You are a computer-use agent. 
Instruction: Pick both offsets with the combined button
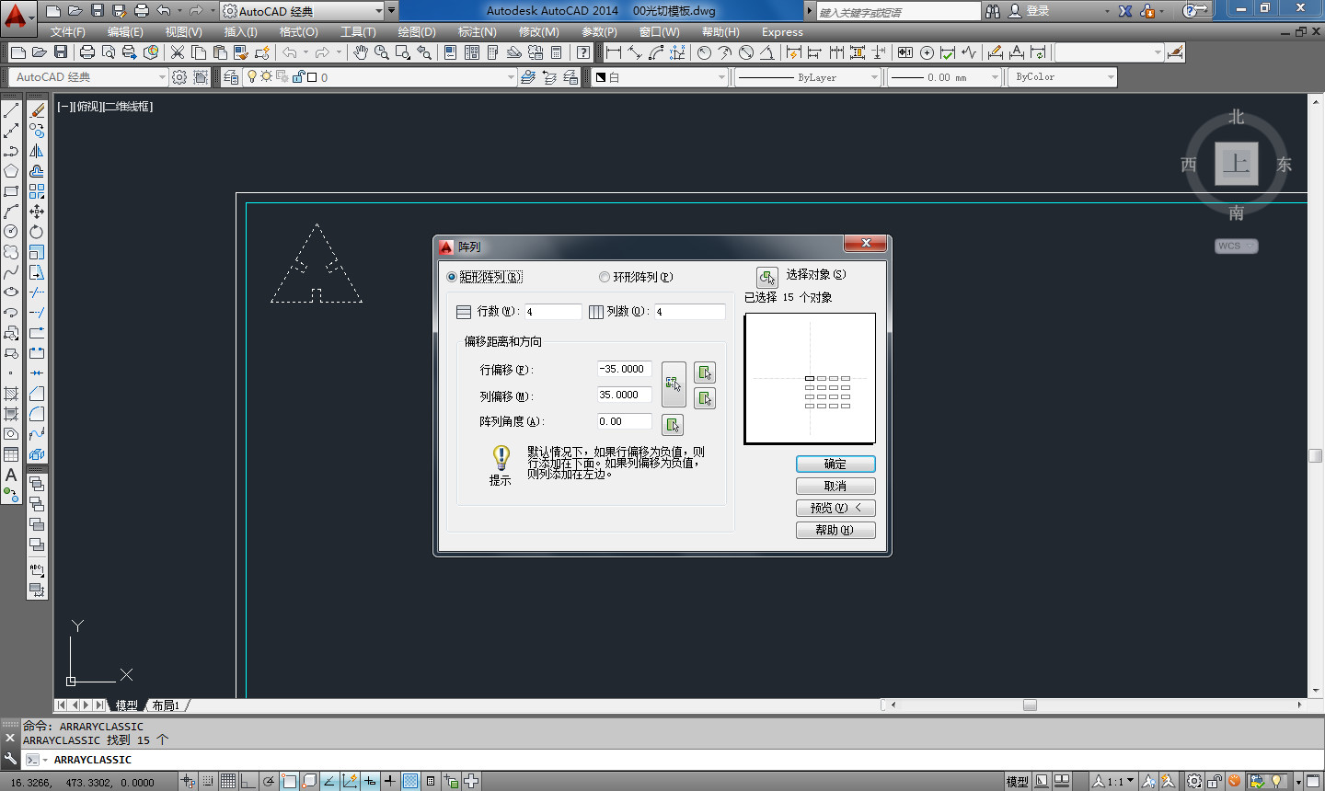tap(674, 384)
